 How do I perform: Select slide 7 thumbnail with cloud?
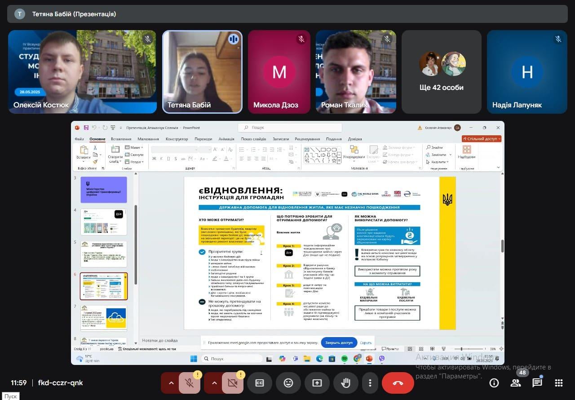coord(104,318)
